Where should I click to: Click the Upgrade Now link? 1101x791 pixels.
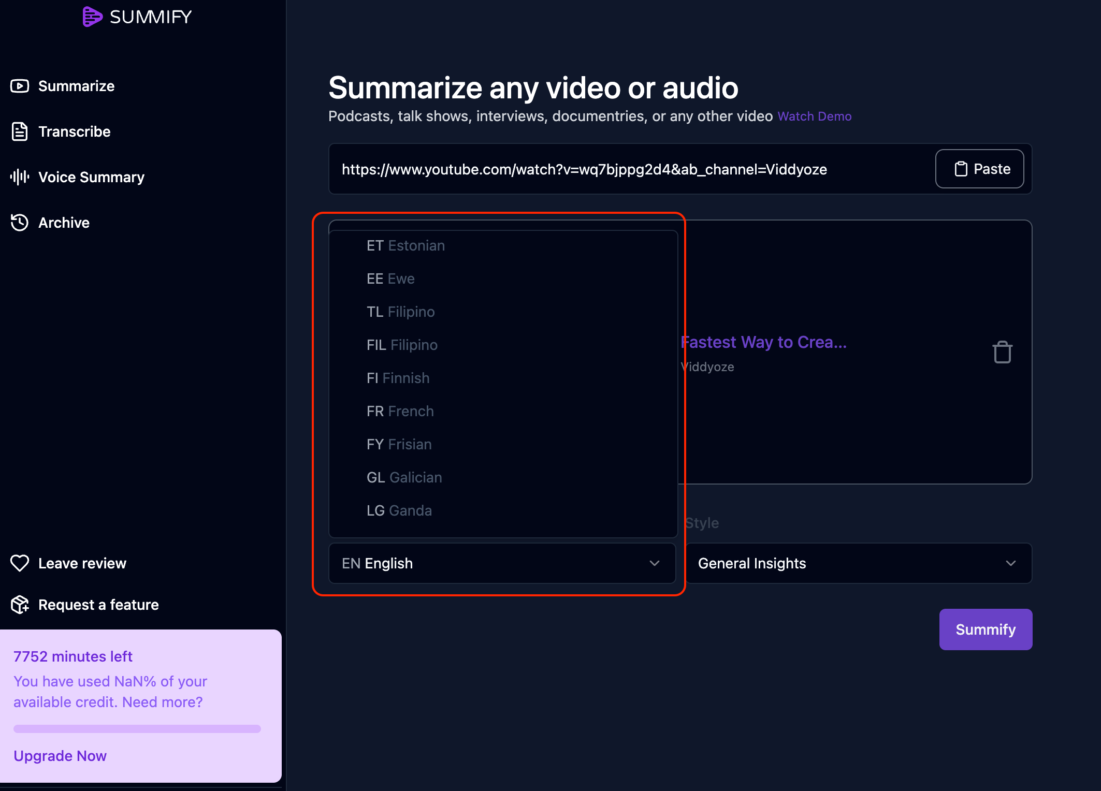pyautogui.click(x=60, y=756)
